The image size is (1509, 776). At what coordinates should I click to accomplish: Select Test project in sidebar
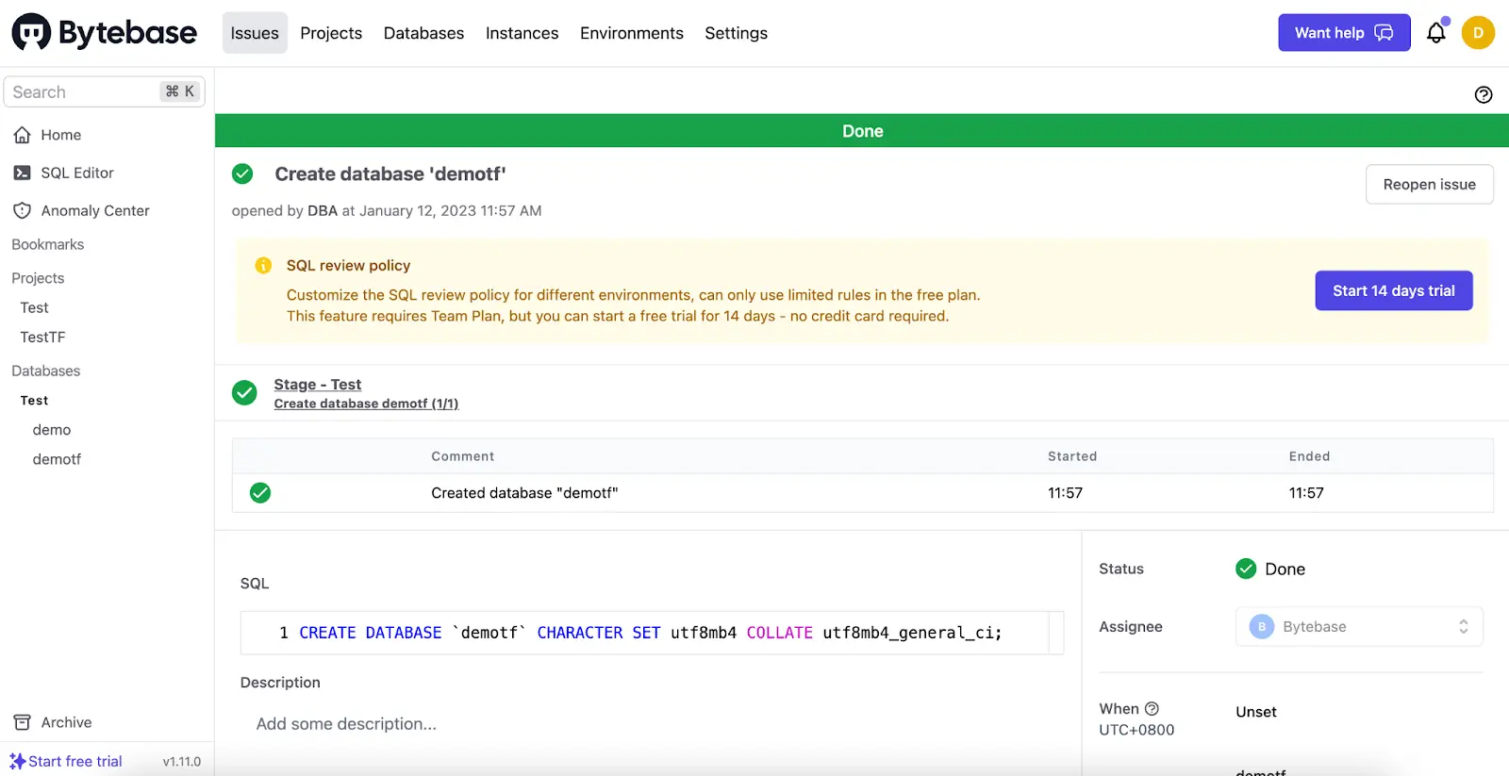point(34,307)
